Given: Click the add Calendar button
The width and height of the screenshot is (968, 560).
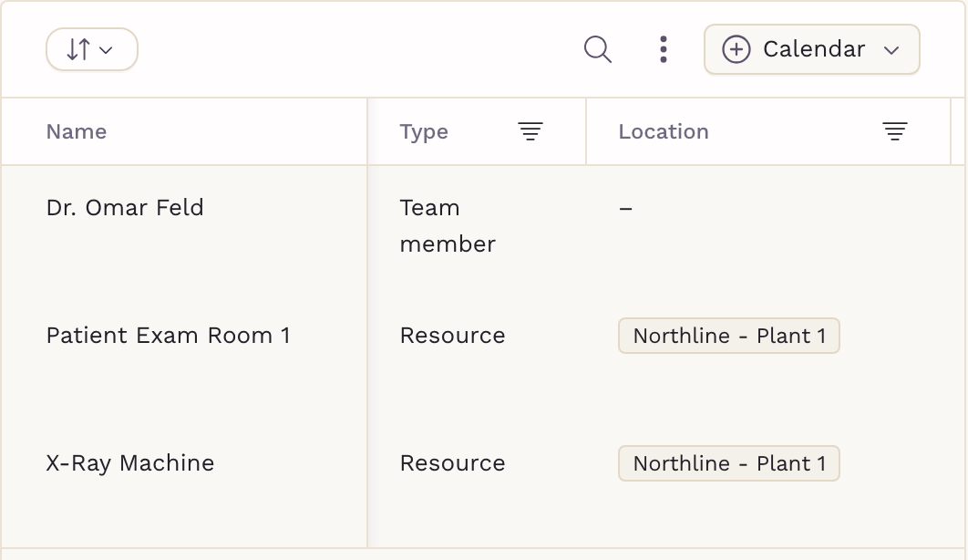Looking at the screenshot, I should pyautogui.click(x=811, y=49).
